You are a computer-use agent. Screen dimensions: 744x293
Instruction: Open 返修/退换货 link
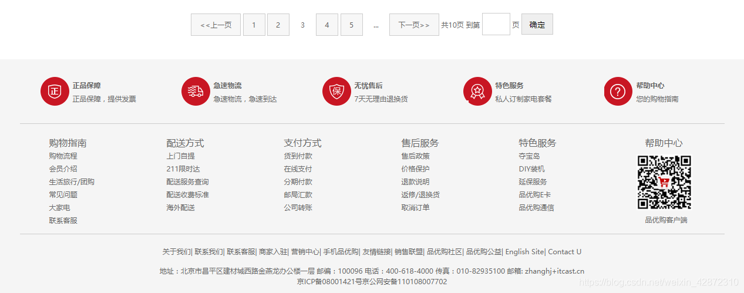420,195
